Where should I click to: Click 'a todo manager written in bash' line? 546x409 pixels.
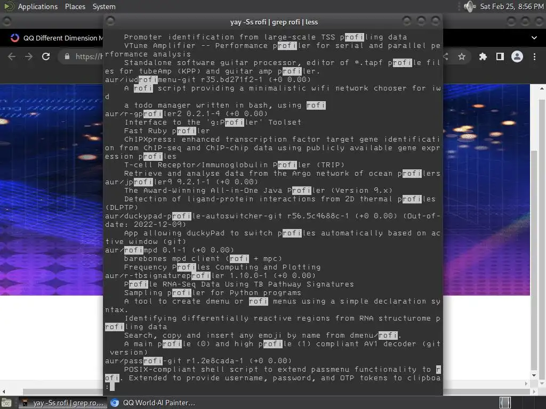tap(225, 105)
